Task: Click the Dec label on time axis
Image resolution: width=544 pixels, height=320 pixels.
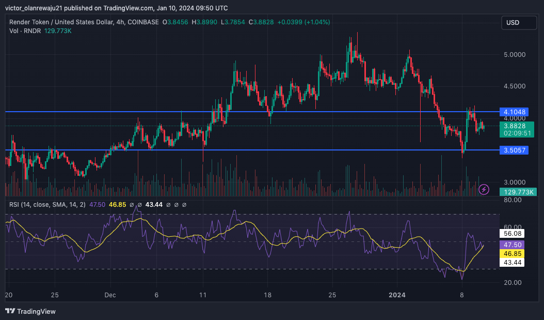Action: click(x=110, y=295)
